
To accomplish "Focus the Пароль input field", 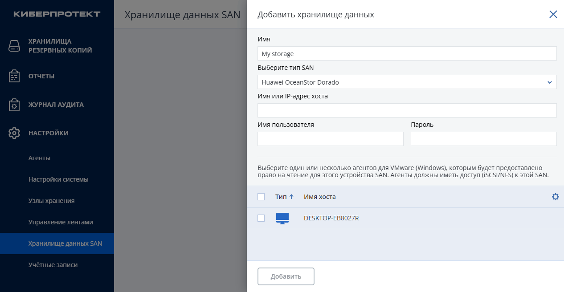I will [483, 139].
